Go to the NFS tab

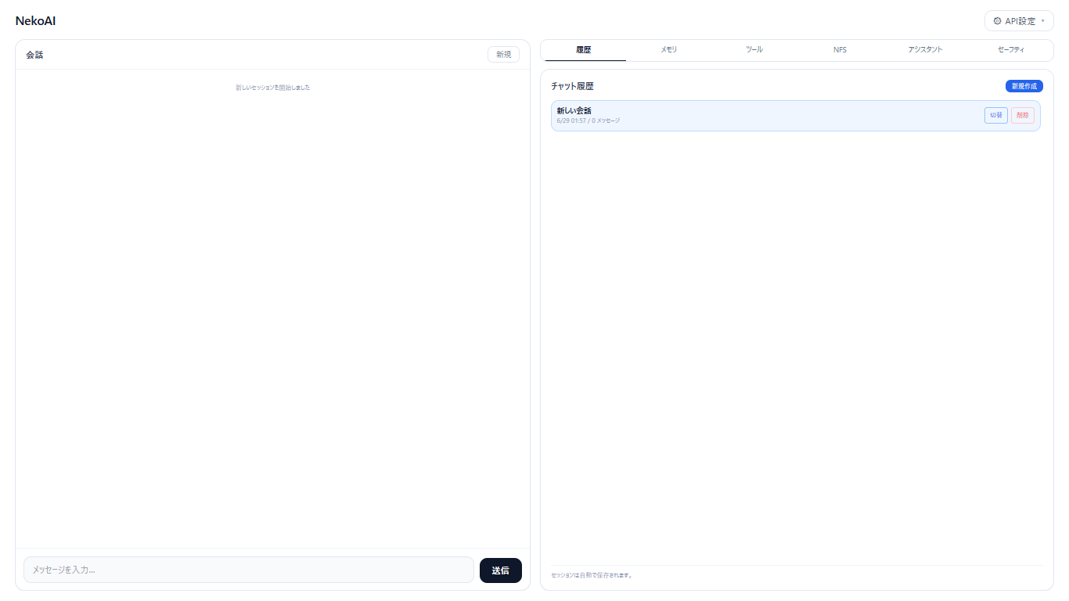[840, 50]
